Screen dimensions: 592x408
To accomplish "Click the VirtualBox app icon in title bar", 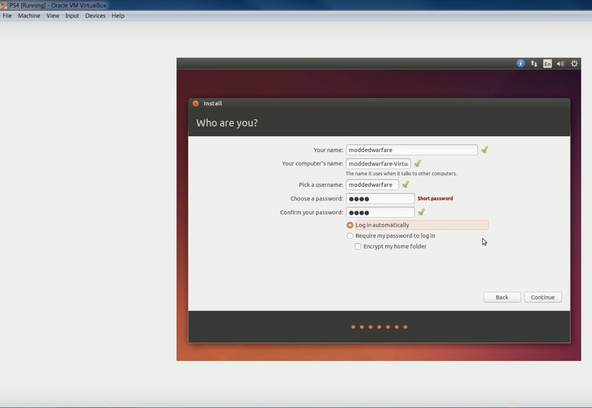I will pyautogui.click(x=4, y=5).
